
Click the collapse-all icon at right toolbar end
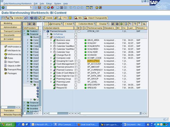144,24
